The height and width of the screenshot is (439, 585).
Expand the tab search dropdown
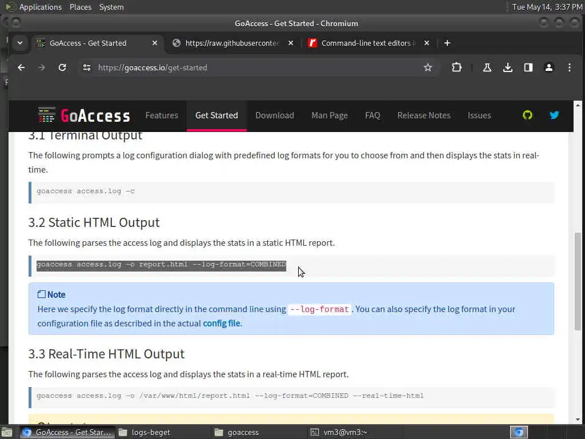[x=20, y=43]
